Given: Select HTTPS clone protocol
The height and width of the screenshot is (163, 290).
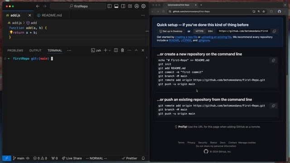Looking at the screenshot, I should [x=199, y=31].
